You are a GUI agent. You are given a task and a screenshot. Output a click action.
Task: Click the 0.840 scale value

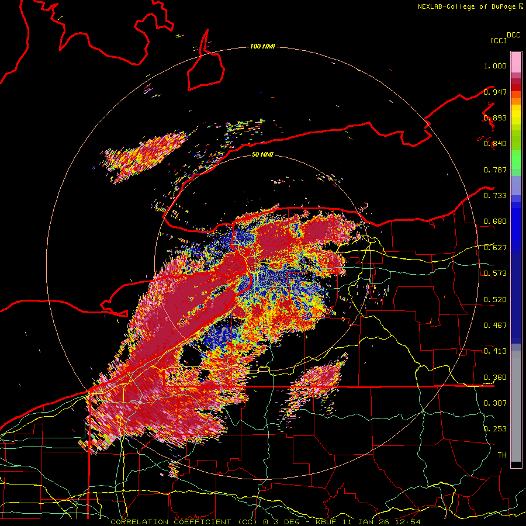pos(495,144)
